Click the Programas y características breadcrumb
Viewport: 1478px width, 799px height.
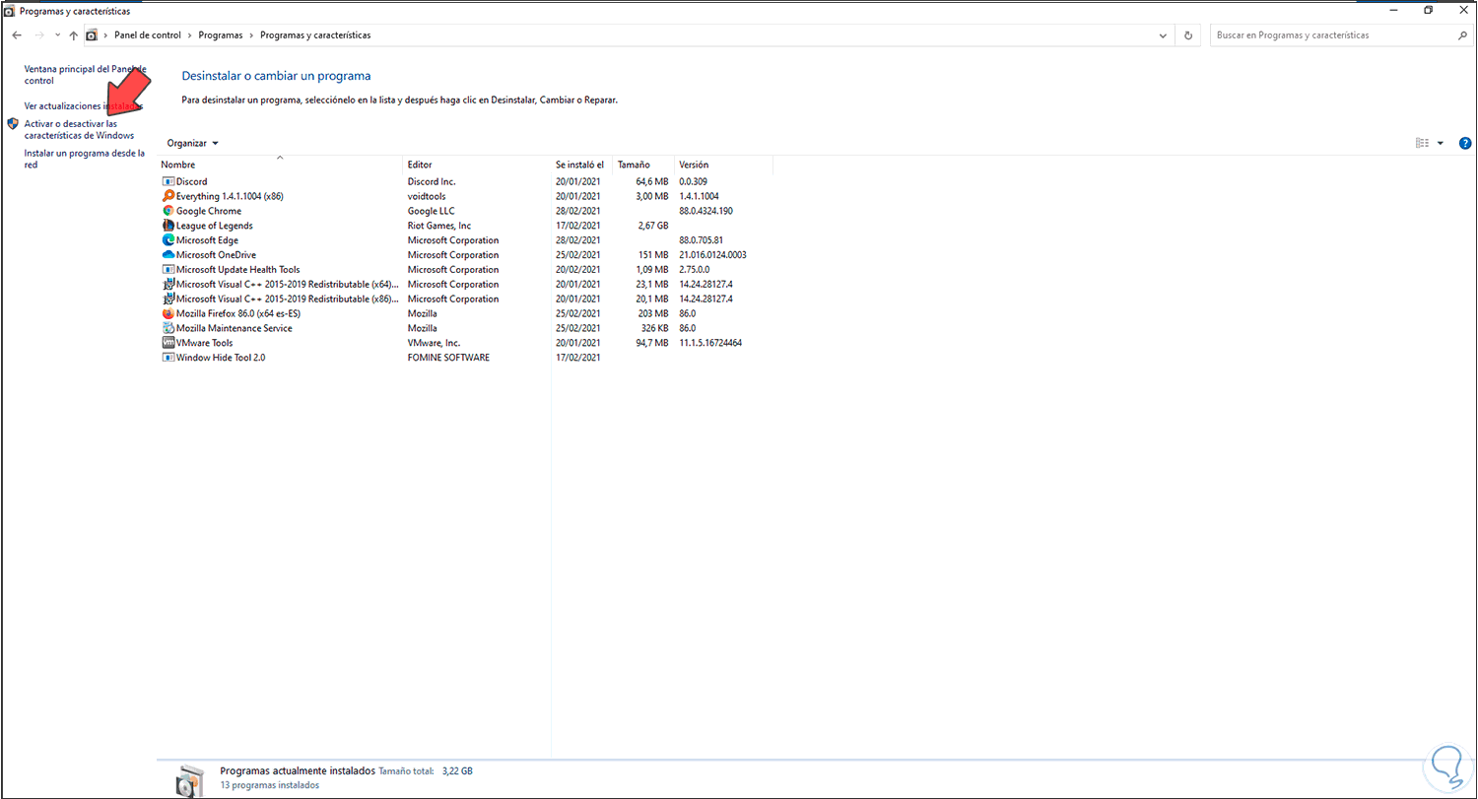(x=315, y=35)
